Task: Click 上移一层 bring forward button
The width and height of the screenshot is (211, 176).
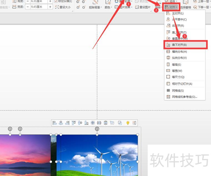Action: click(x=201, y=1)
